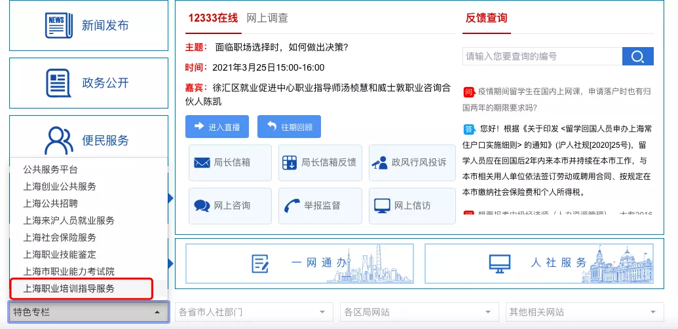Click the 网上信访 monitor icon
Screen dimensions: 678x329
(382, 205)
